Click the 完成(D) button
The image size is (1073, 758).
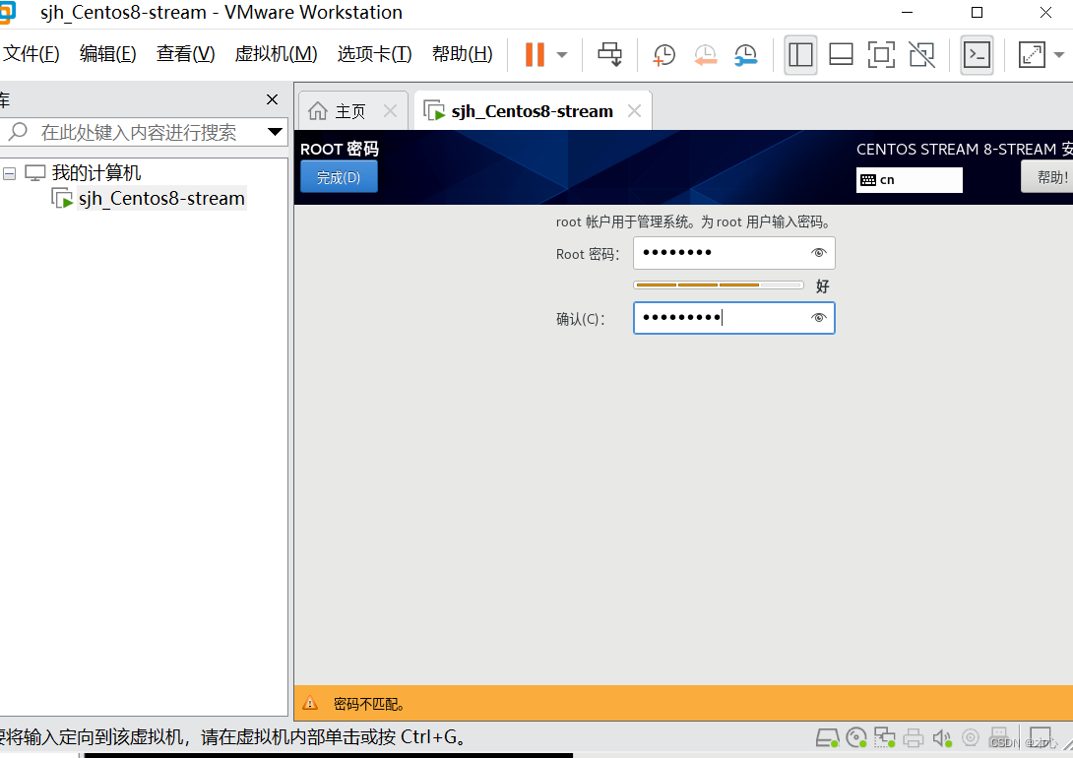(339, 177)
